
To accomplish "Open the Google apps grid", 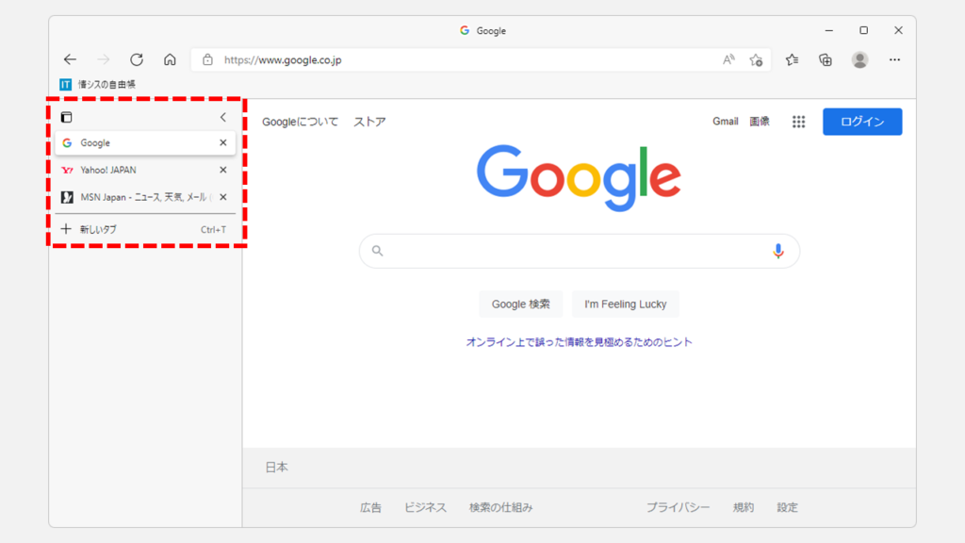I will 798,122.
